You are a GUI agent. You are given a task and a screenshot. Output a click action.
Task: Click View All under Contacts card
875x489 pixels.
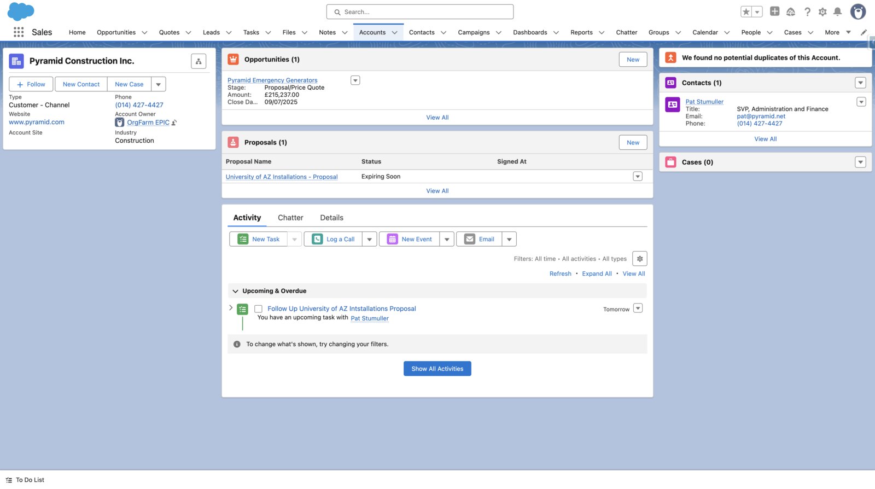[x=766, y=139]
